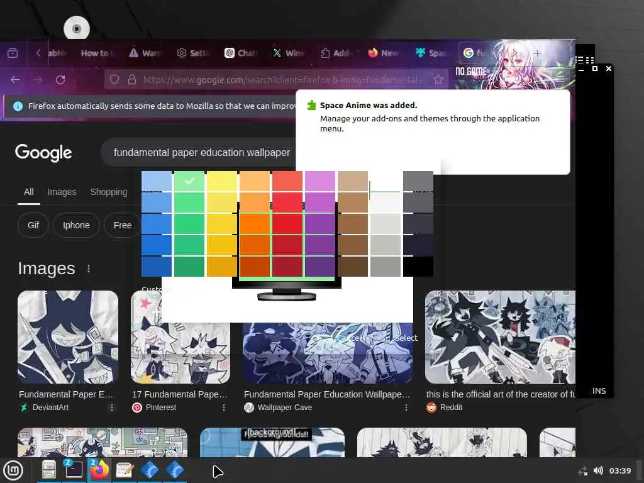This screenshot has height=483, width=644.
Task: Open the three-dot menu on the Wallpaper Cave result
Action: [x=406, y=408]
